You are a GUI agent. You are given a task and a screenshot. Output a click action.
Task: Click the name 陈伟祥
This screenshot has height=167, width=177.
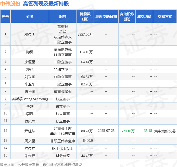click(30, 148)
